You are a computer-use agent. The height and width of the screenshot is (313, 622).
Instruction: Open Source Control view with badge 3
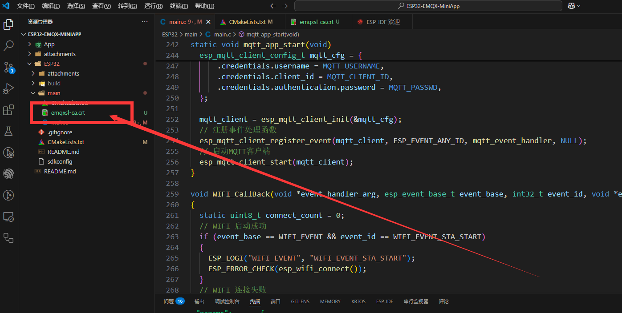click(8, 68)
